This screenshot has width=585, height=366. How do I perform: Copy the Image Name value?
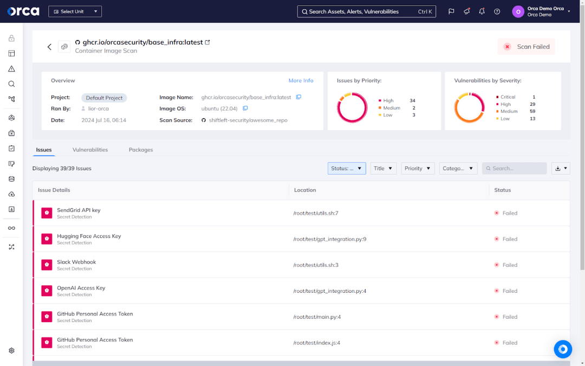[298, 97]
